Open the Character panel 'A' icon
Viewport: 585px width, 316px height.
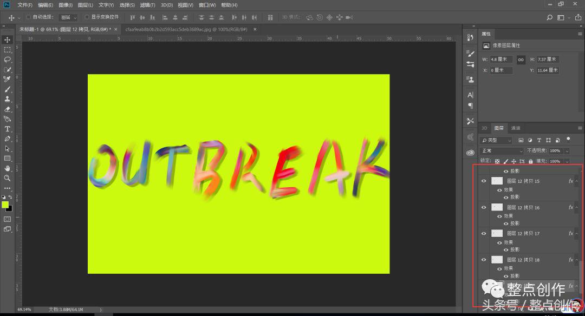coord(470,95)
